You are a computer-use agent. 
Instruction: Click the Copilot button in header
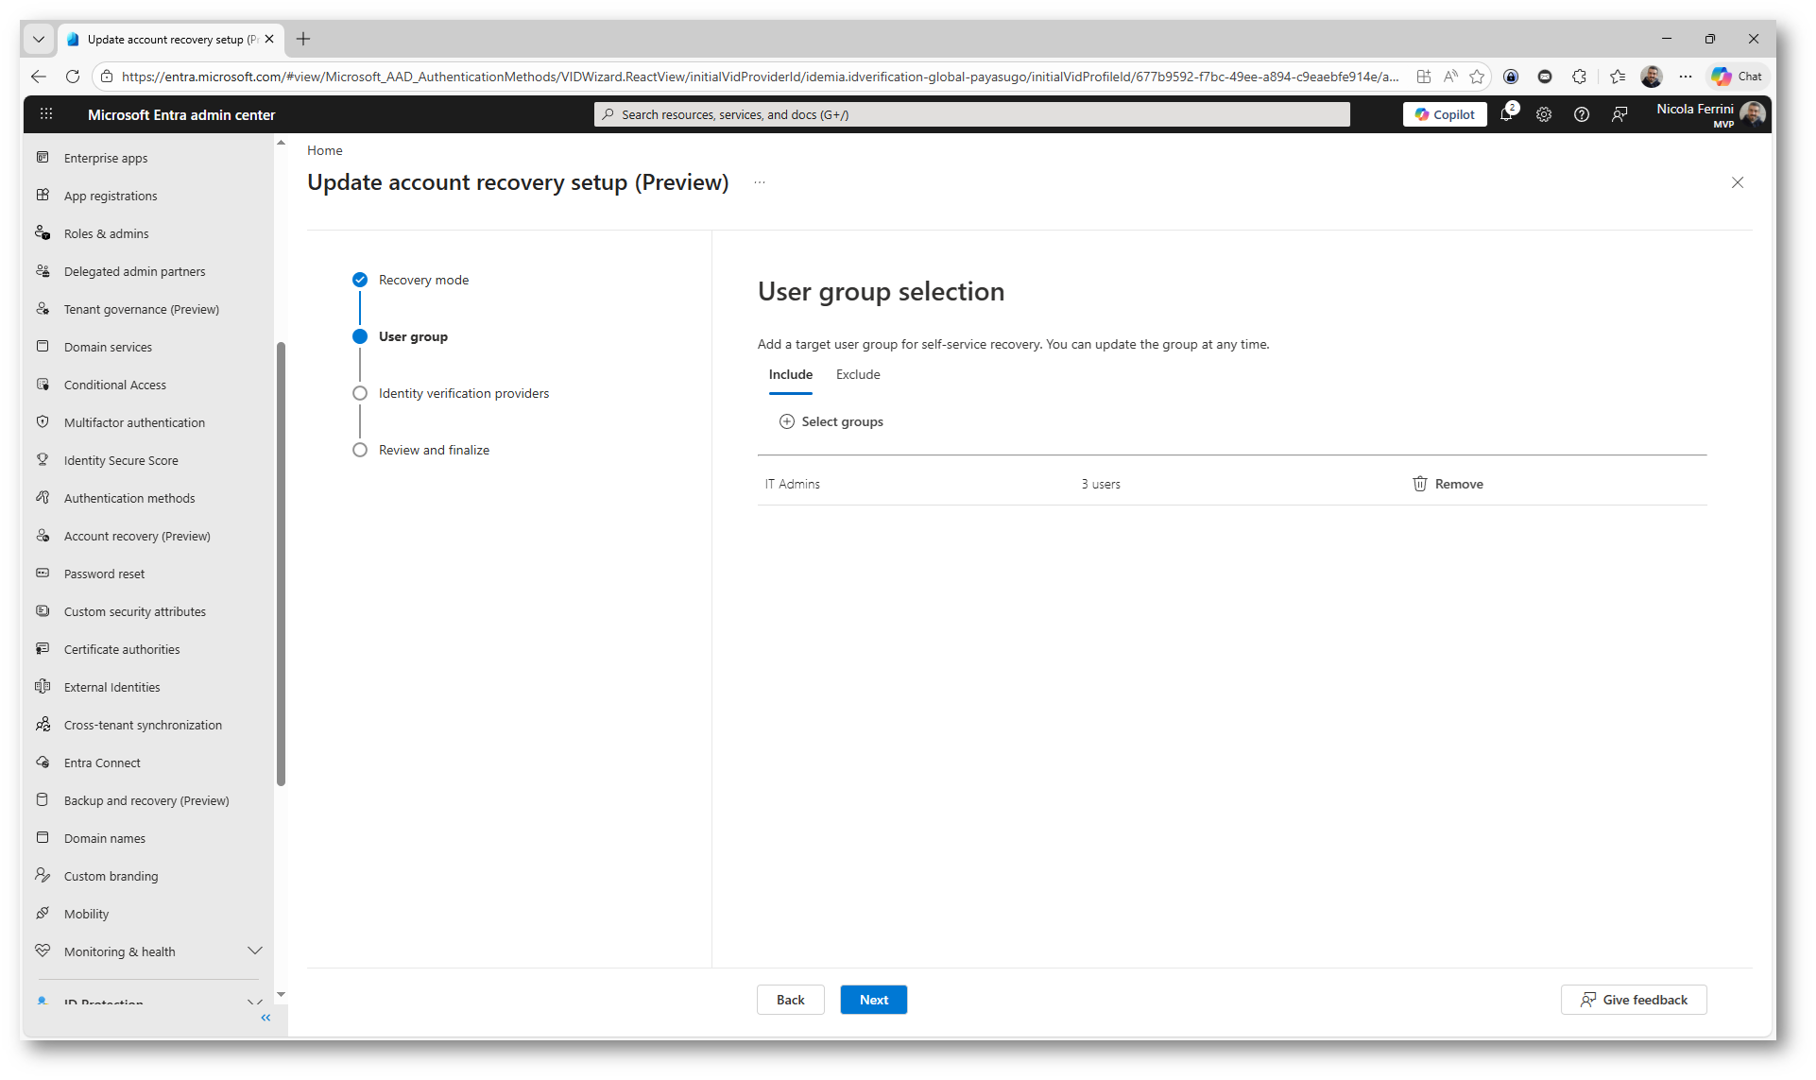(x=1445, y=114)
